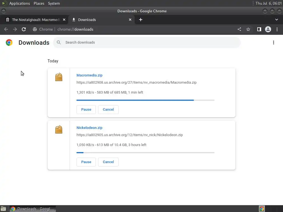Image resolution: width=283 pixels, height=212 pixels.
Task: Open the Nickelodeon.zip file link
Action: tap(89, 128)
